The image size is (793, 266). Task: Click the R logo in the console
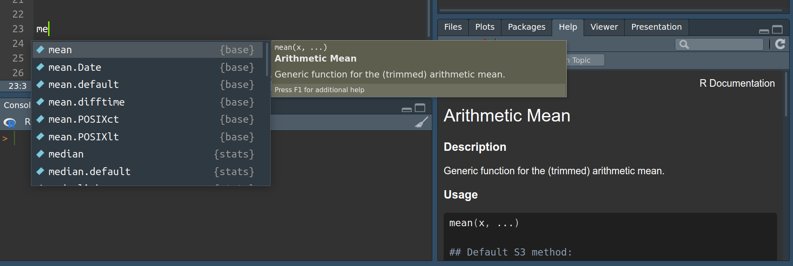point(10,122)
